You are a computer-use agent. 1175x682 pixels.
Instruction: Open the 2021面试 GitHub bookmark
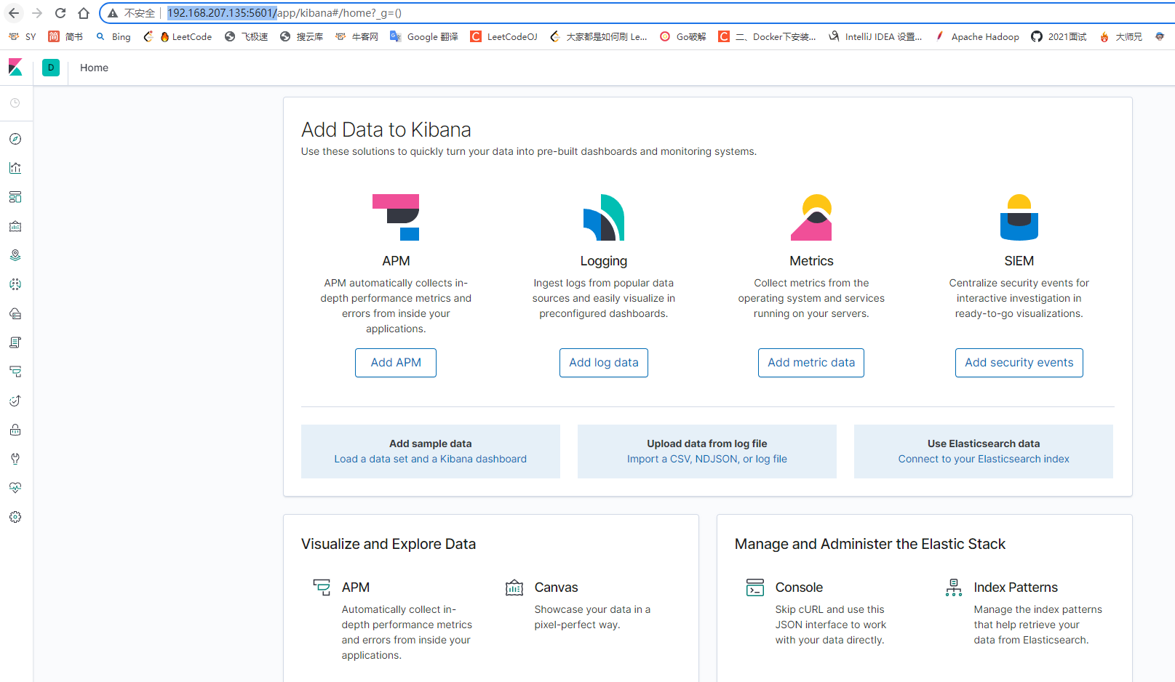[1059, 36]
